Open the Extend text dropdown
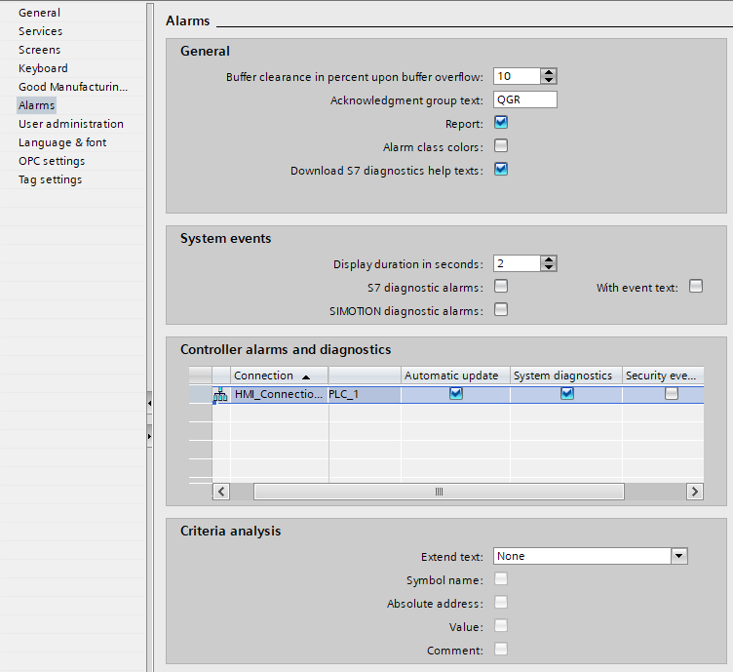The image size is (733, 672). [x=678, y=556]
